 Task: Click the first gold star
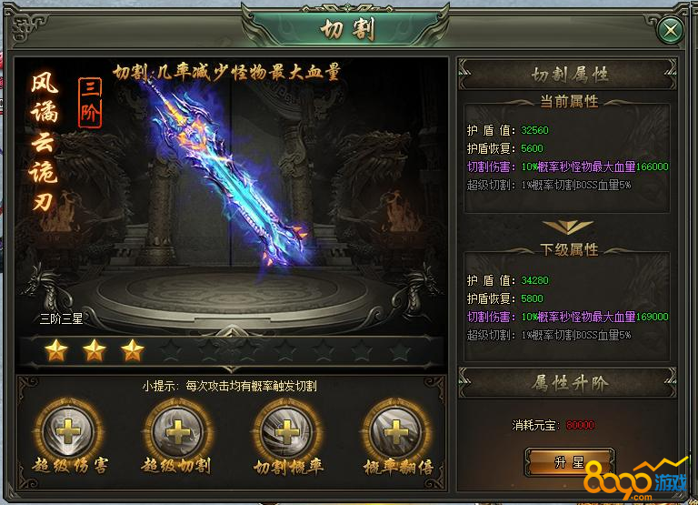tap(56, 350)
